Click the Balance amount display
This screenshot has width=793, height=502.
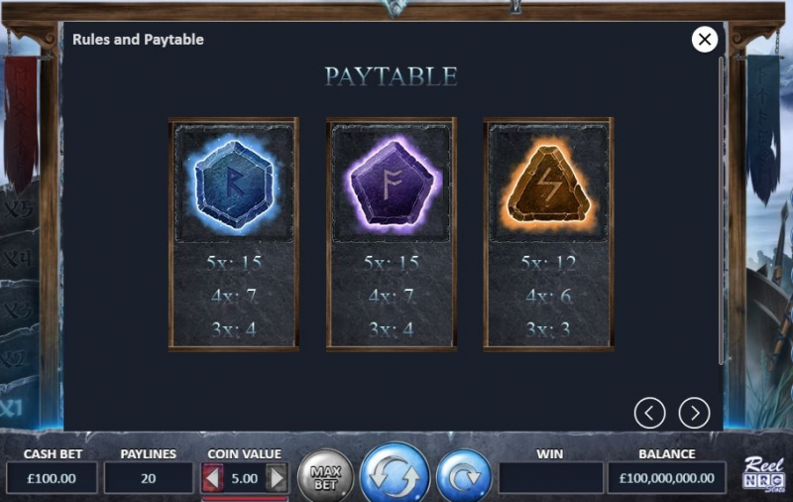coord(666,478)
